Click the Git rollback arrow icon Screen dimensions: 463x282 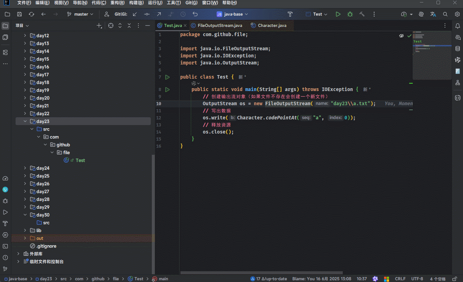195,14
